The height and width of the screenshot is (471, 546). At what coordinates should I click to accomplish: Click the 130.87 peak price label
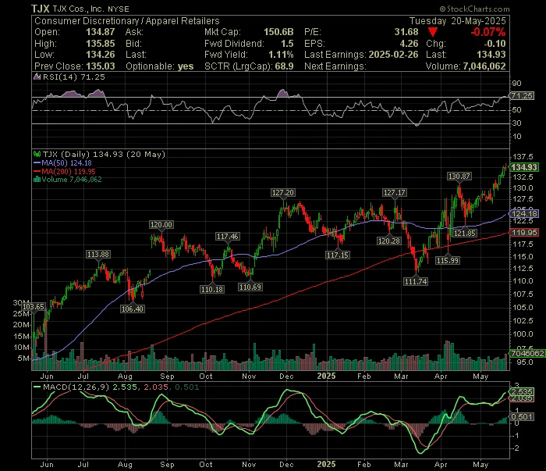[459, 177]
